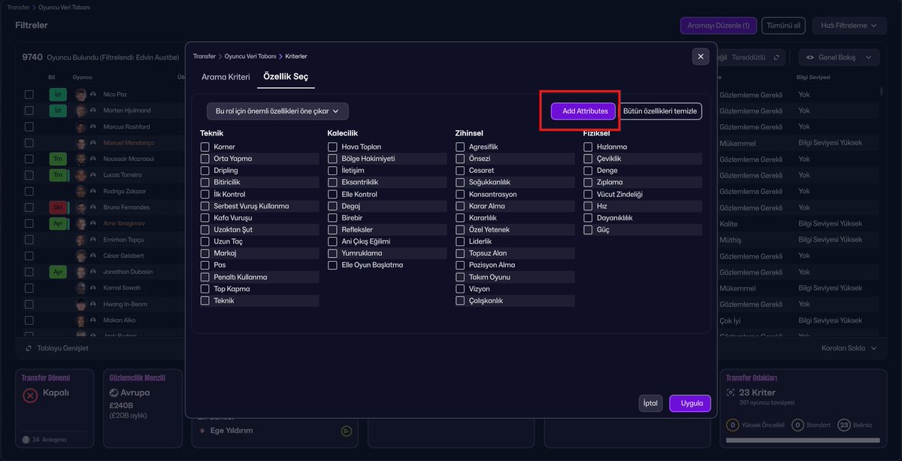Click the person icon beside César Gelabert
Screen dimensions: 902x461
point(93,256)
